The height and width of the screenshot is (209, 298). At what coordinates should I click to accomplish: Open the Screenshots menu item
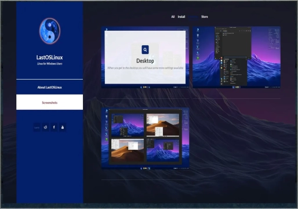(50, 102)
